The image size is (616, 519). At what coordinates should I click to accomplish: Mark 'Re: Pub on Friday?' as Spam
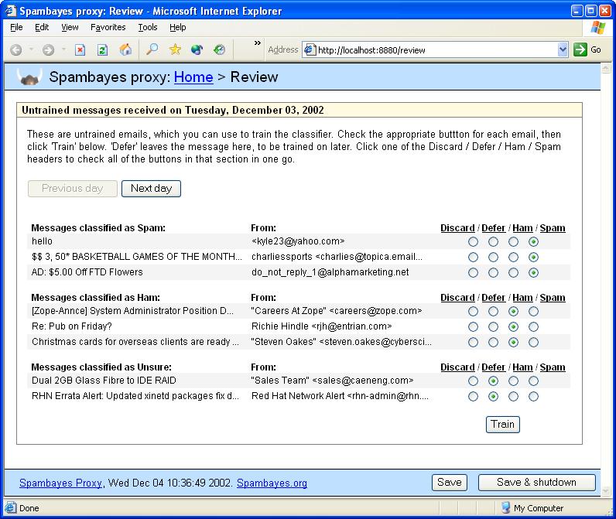point(533,327)
